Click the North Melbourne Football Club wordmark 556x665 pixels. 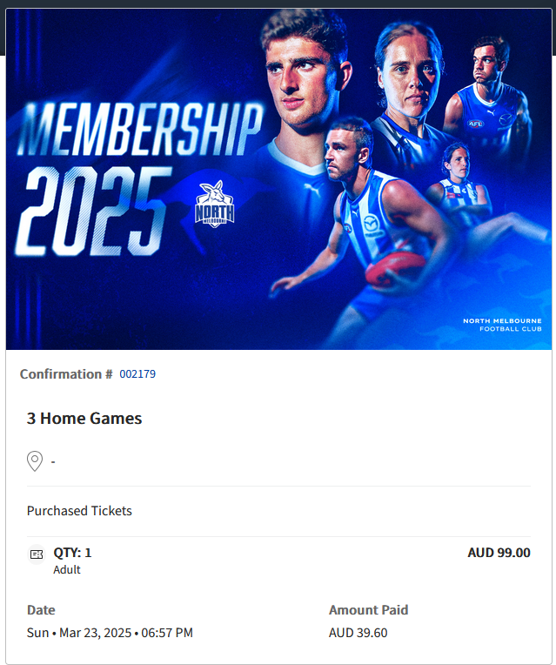pyautogui.click(x=501, y=325)
